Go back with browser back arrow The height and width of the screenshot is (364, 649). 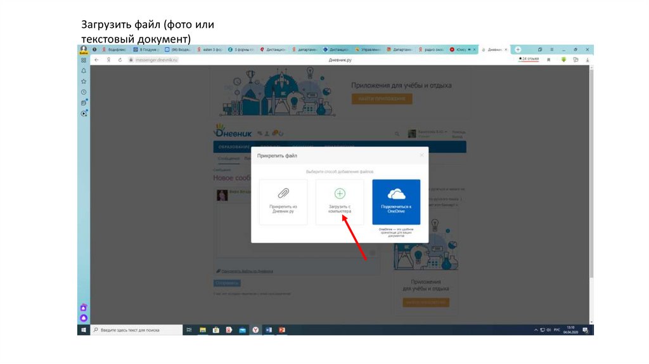point(96,60)
